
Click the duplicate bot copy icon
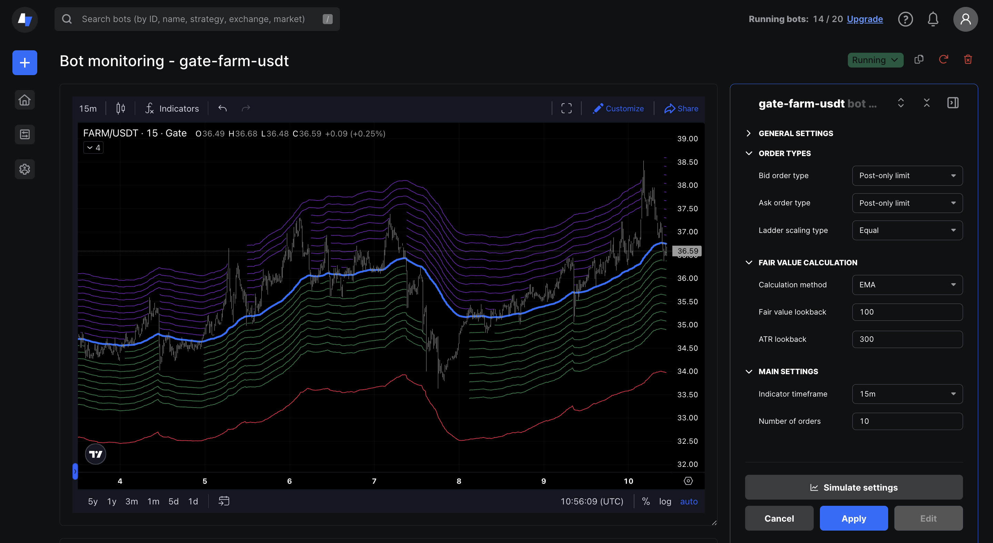(919, 60)
